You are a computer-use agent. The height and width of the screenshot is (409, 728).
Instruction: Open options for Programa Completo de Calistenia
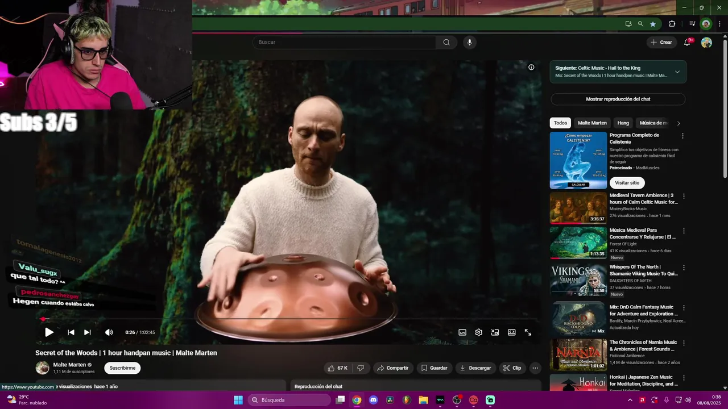tap(683, 136)
